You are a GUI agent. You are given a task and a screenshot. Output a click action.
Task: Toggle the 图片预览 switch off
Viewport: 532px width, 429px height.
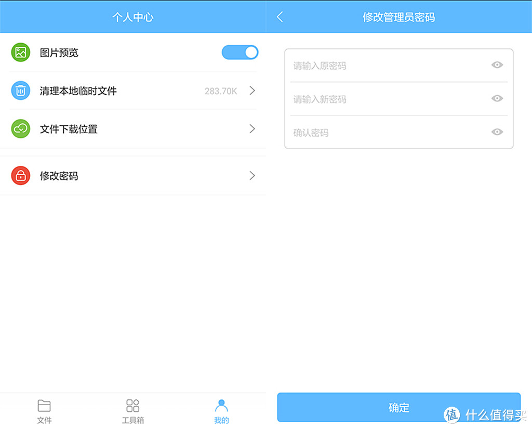tap(240, 53)
